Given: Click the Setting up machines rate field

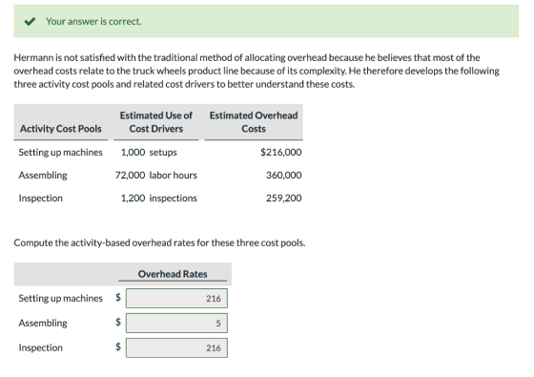Looking at the screenshot, I should (176, 298).
